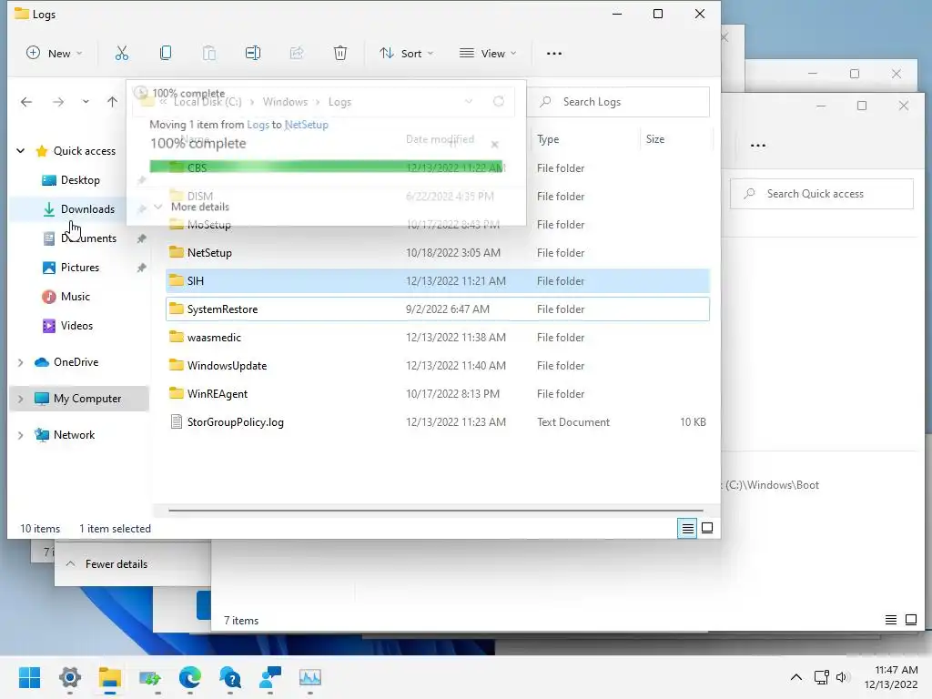
Task: Go forward with the right arrow button
Action: [57, 102]
